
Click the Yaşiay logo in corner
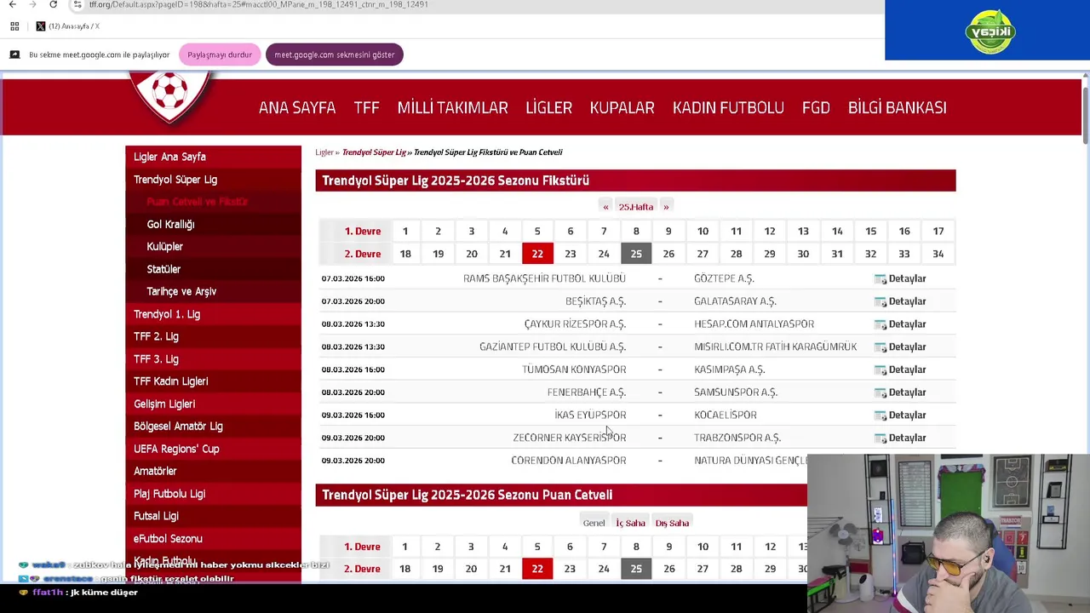click(x=990, y=32)
